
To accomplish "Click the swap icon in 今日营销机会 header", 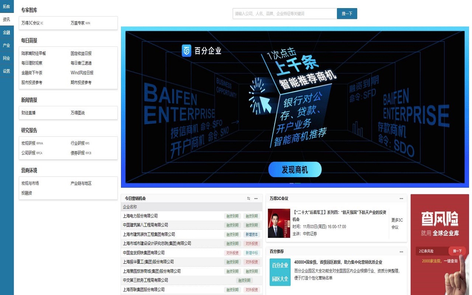I will click(249, 199).
